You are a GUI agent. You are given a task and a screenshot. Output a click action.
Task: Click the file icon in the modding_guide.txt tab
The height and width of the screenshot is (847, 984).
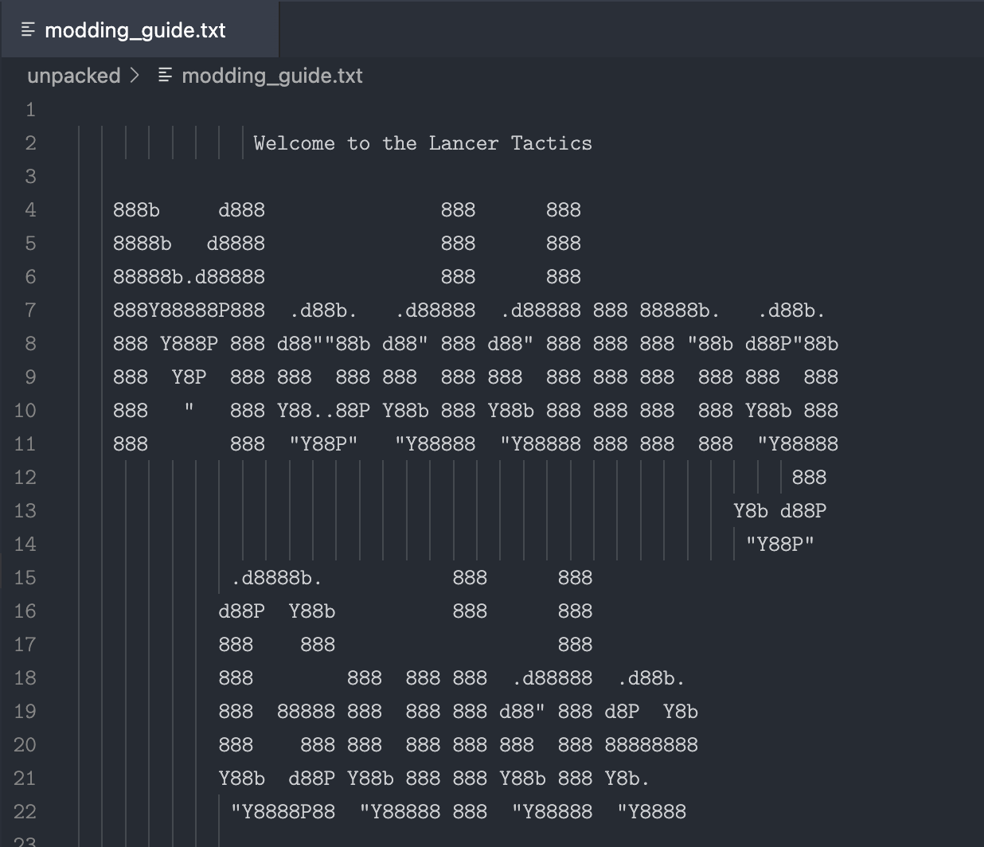pos(28,30)
